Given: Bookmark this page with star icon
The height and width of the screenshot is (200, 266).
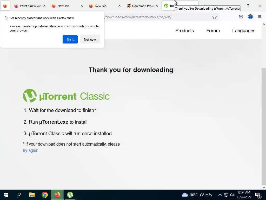Looking at the screenshot, I should (214, 17).
